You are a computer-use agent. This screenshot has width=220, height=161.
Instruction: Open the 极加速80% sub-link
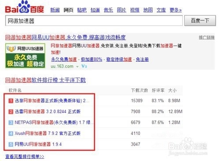point(92,60)
